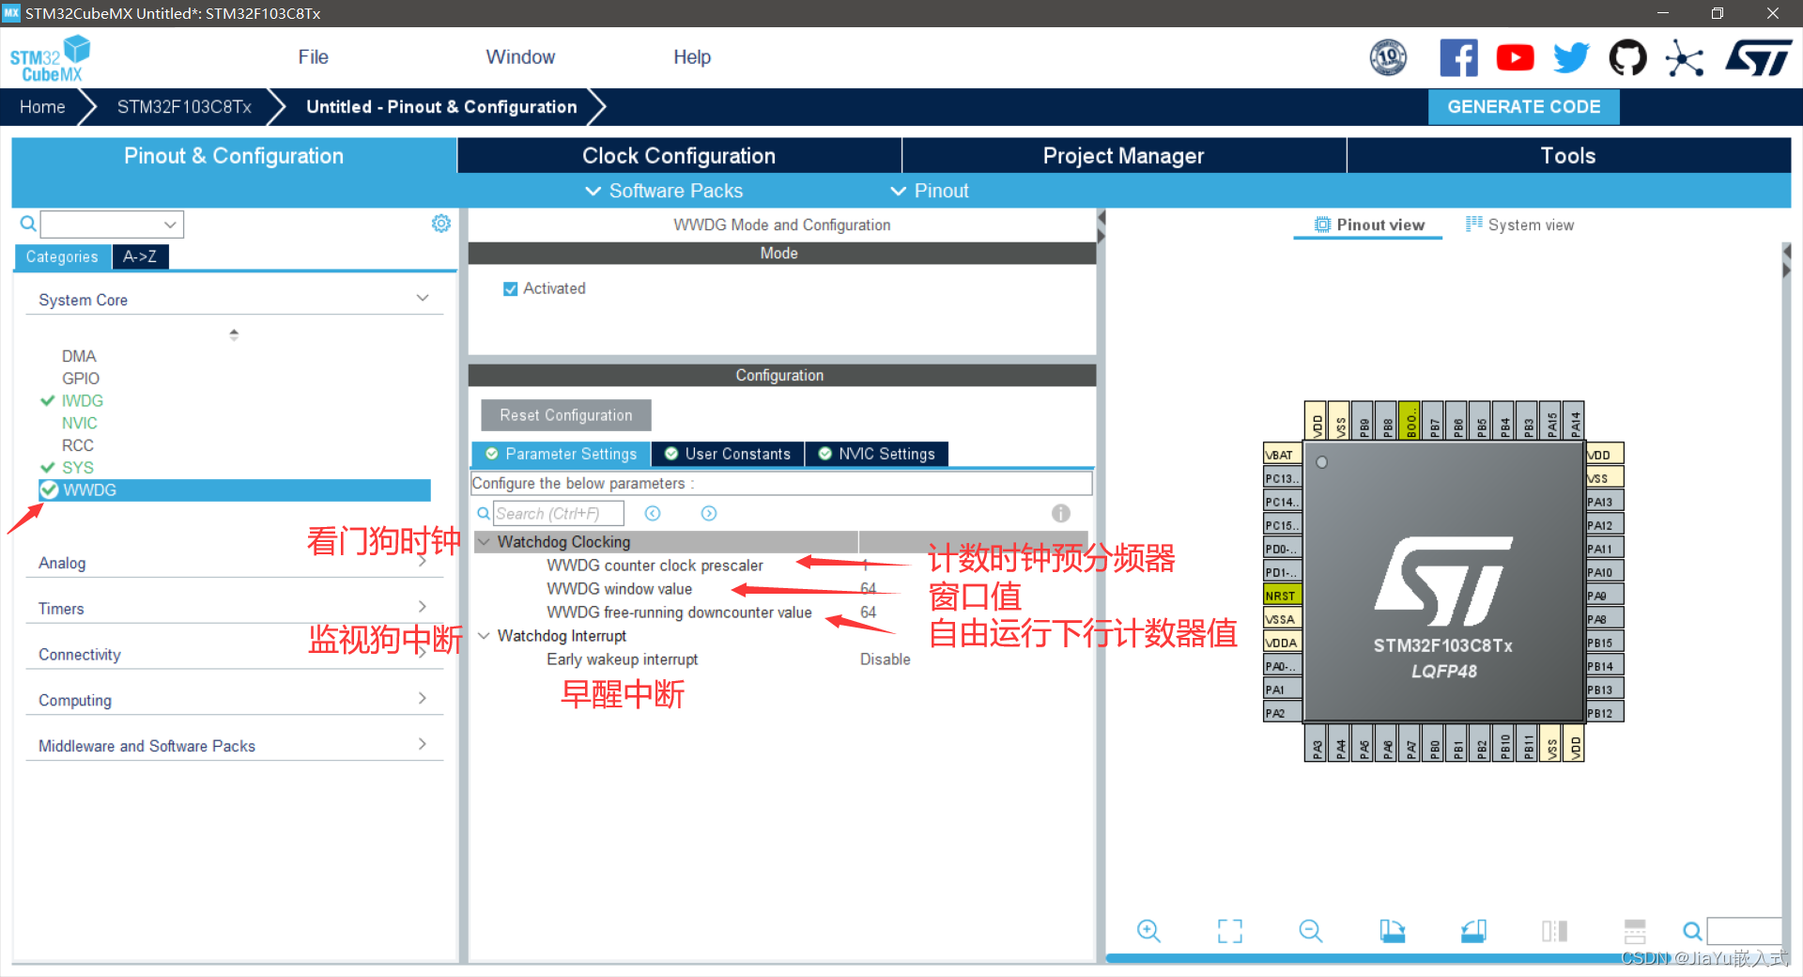The image size is (1803, 977).
Task: Collapse the Watchdog Interrupt group
Action: click(x=485, y=636)
